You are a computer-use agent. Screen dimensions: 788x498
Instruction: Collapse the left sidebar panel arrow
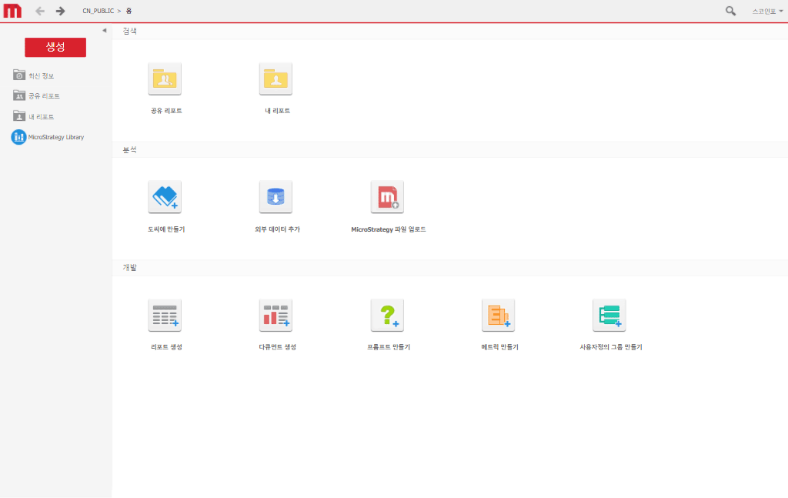coord(105,31)
